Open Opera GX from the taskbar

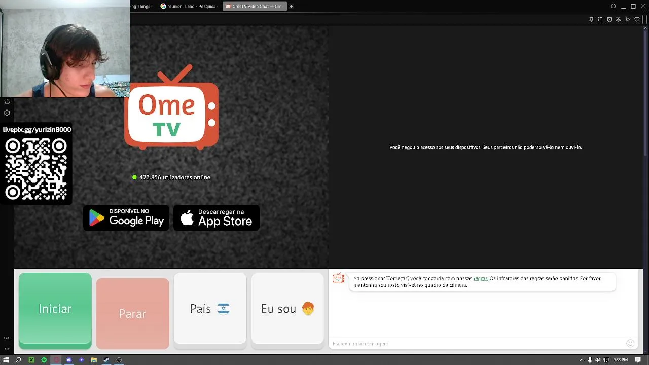[56, 360]
